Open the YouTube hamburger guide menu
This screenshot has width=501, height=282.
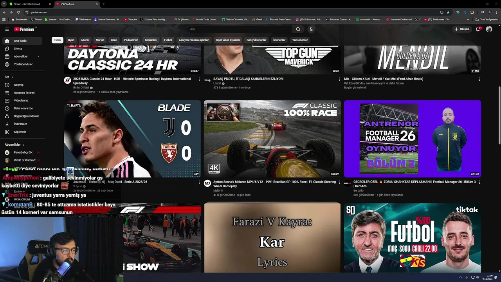click(7, 29)
